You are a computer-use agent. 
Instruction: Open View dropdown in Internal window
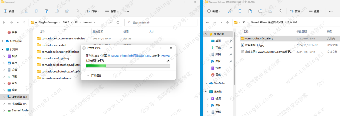click(x=112, y=11)
